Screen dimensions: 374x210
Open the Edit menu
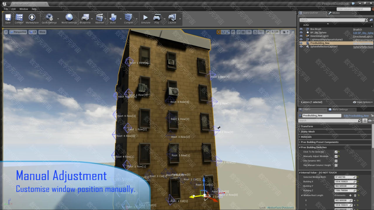14,9
